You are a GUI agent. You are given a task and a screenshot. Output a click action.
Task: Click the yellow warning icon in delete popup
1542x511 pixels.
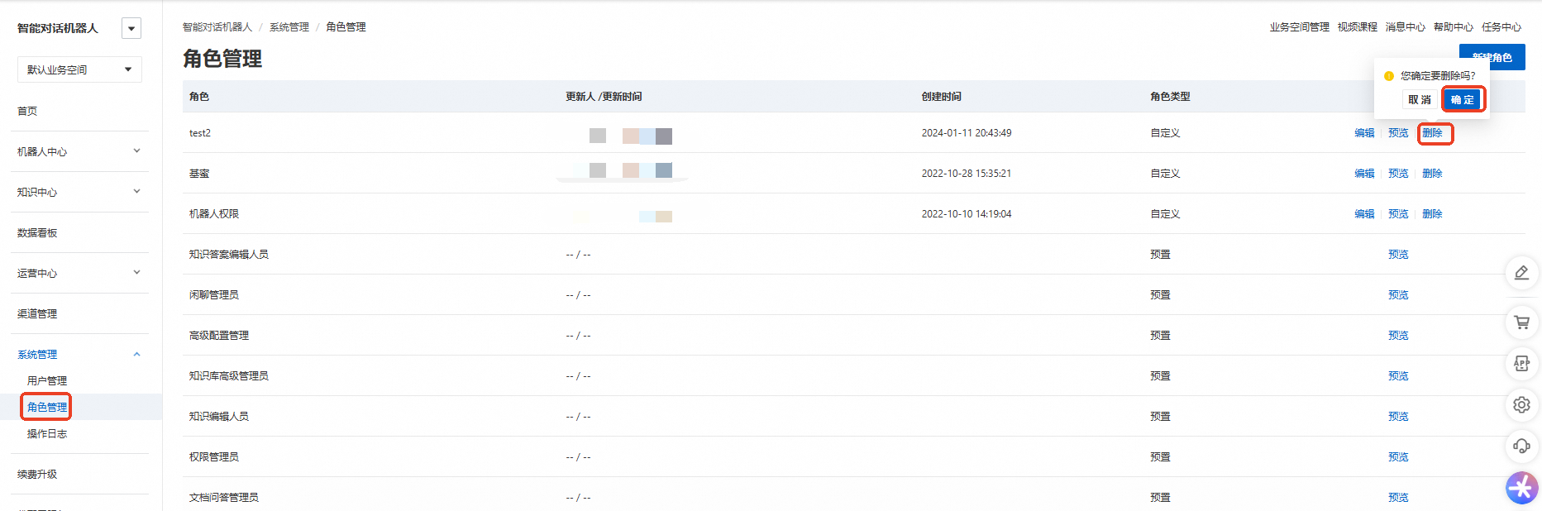click(1389, 76)
